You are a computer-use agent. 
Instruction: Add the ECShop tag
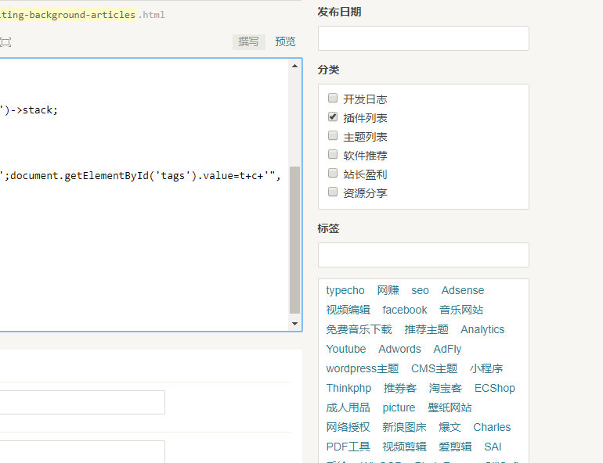click(x=495, y=388)
